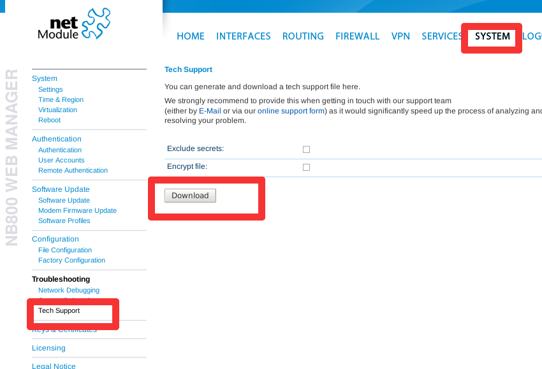Open the online support form link
The image size is (542, 369).
(x=291, y=111)
